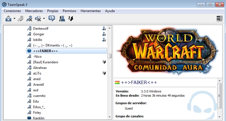Click the World of Warcraft Comunidad Aura banner
The width and height of the screenshot is (226, 121).
click(x=168, y=51)
